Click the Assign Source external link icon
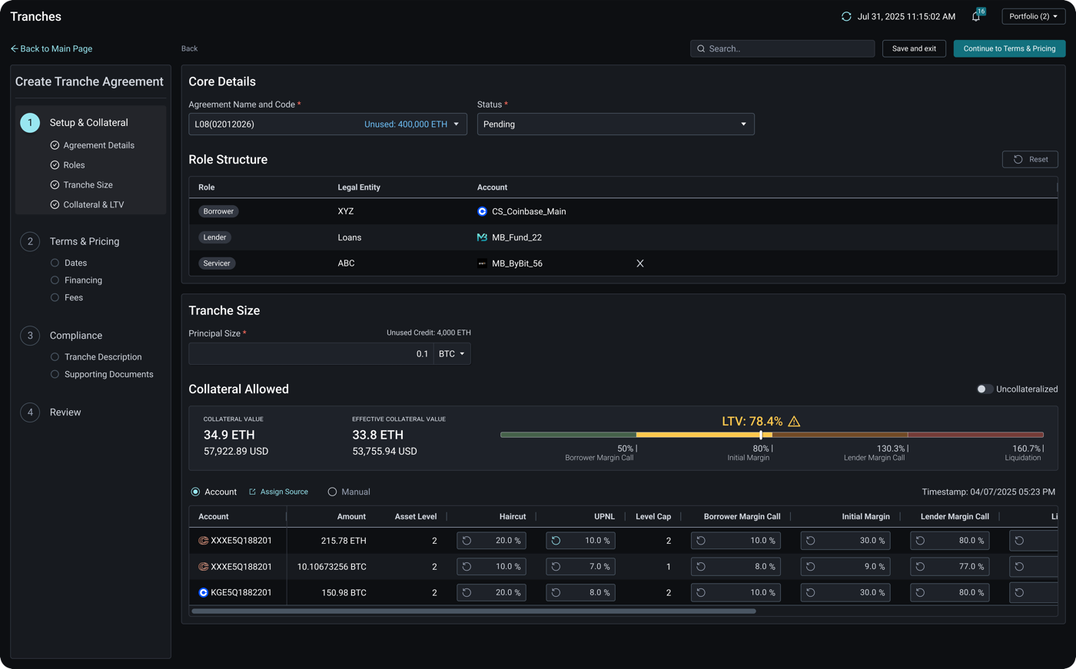 pyautogui.click(x=252, y=492)
